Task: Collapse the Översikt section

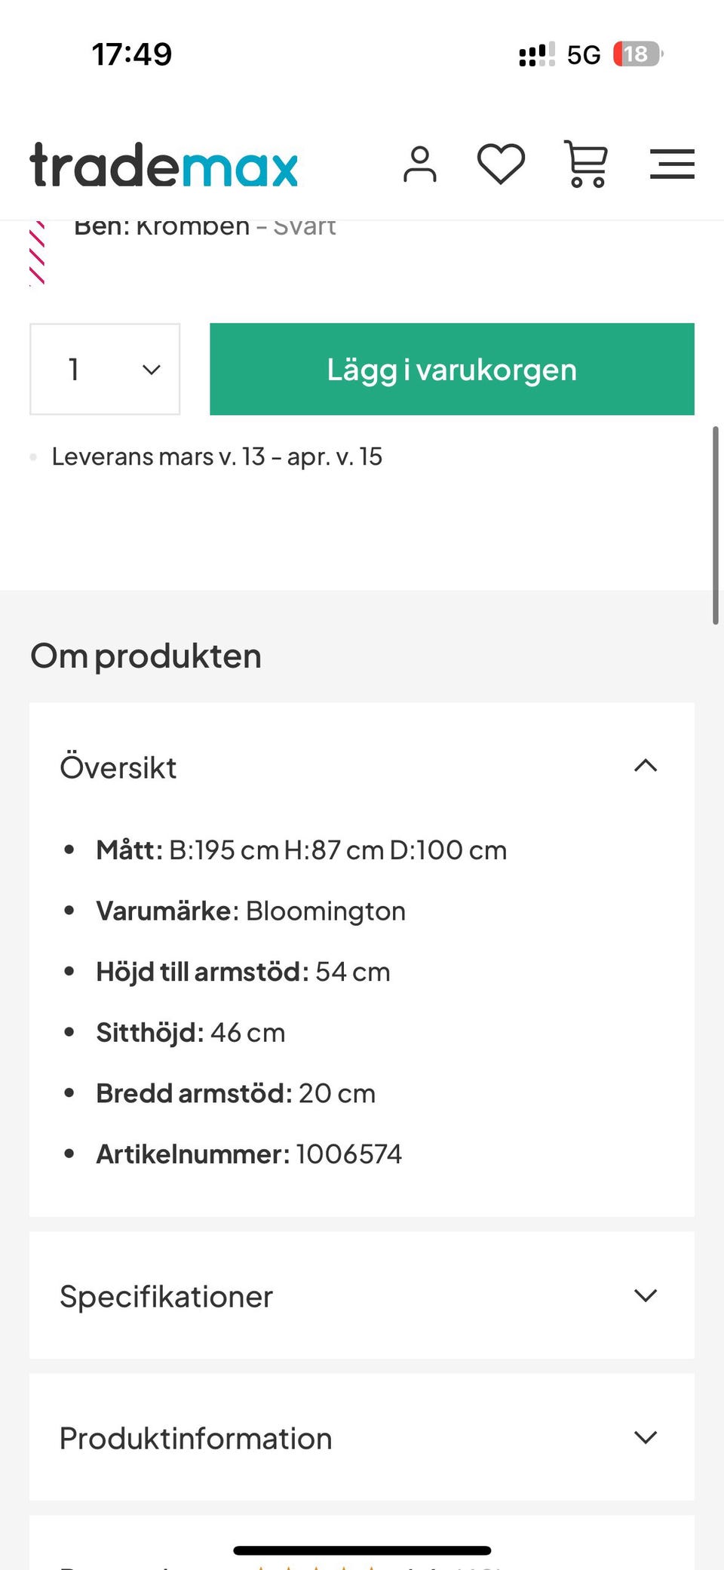Action: 646,767
